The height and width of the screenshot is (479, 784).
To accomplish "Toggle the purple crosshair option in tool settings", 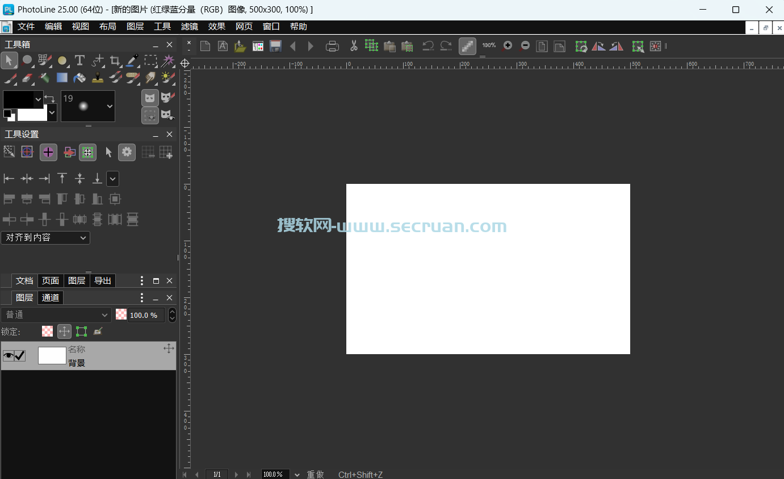I will tap(48, 152).
